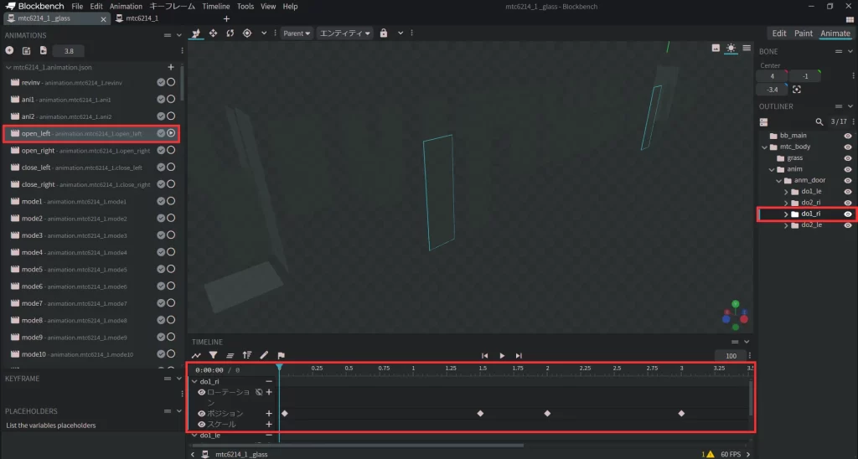
Task: Open the Timeline menu in menu bar
Action: coord(216,7)
